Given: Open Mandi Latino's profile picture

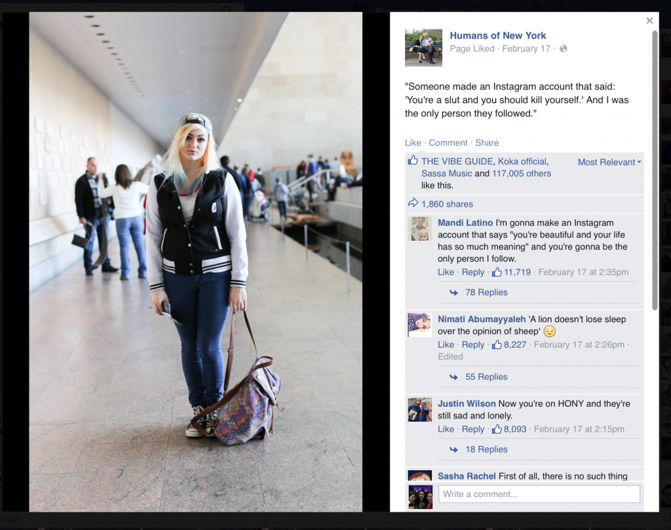Looking at the screenshot, I should (x=419, y=228).
